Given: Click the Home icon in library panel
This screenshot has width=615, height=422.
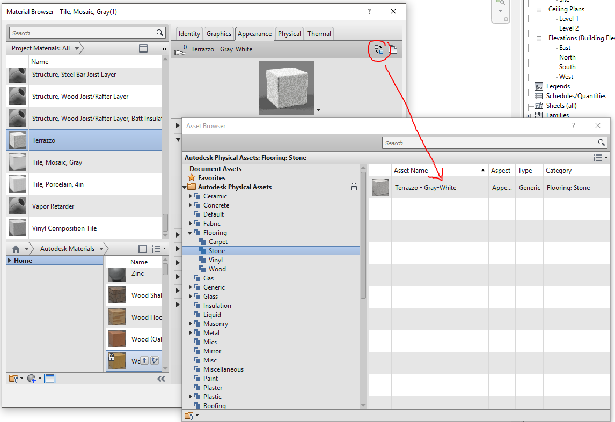Looking at the screenshot, I should [x=16, y=249].
